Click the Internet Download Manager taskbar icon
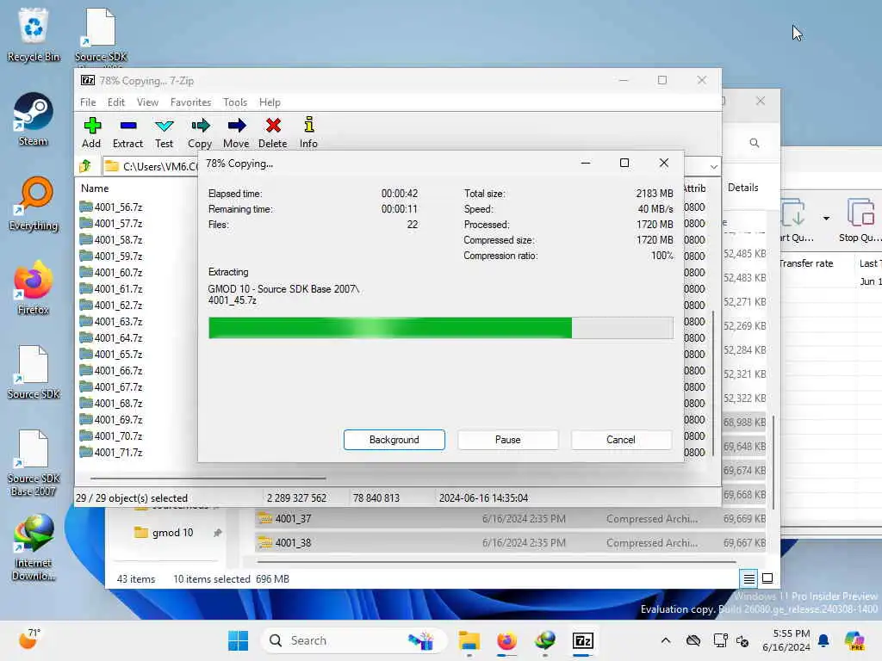The width and height of the screenshot is (882, 661). coord(545,640)
